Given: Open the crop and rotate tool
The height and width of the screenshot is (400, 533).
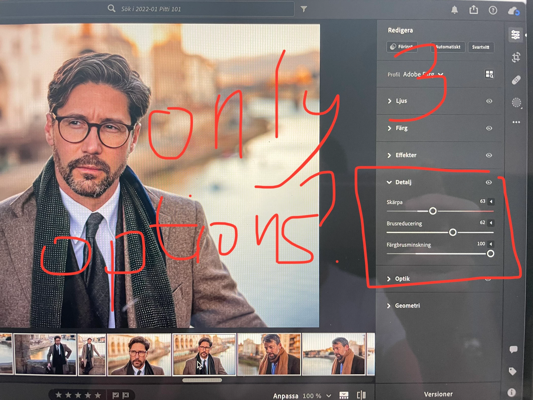Looking at the screenshot, I should click(x=516, y=57).
